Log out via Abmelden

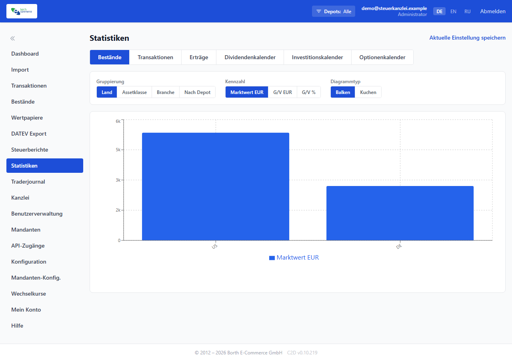tap(493, 11)
